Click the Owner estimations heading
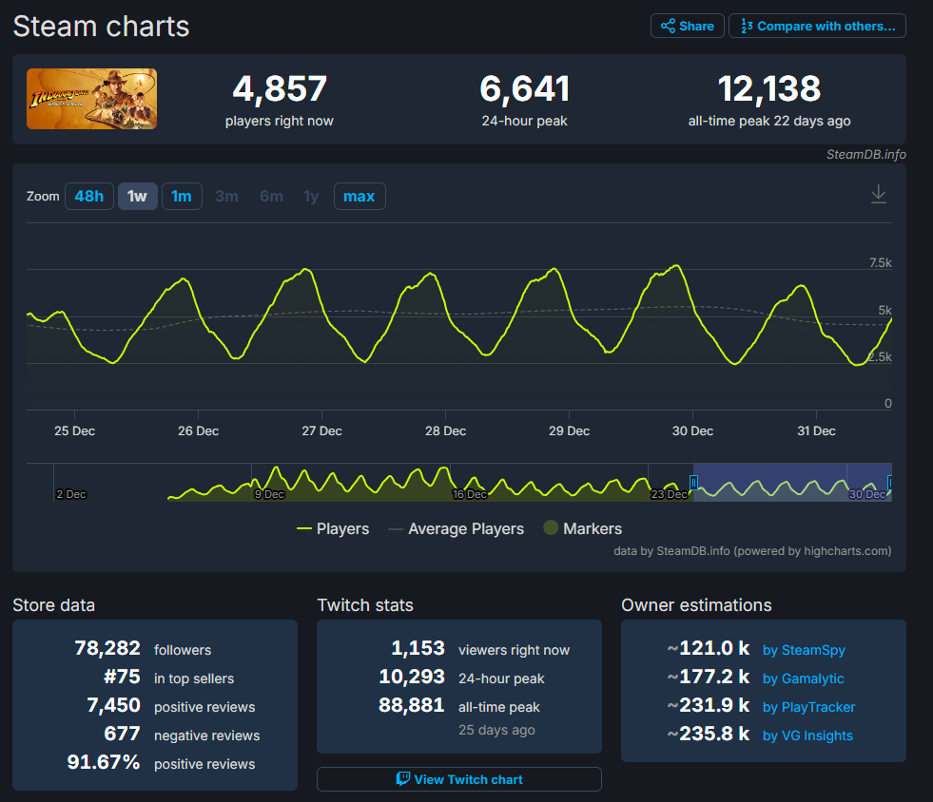 pos(697,605)
